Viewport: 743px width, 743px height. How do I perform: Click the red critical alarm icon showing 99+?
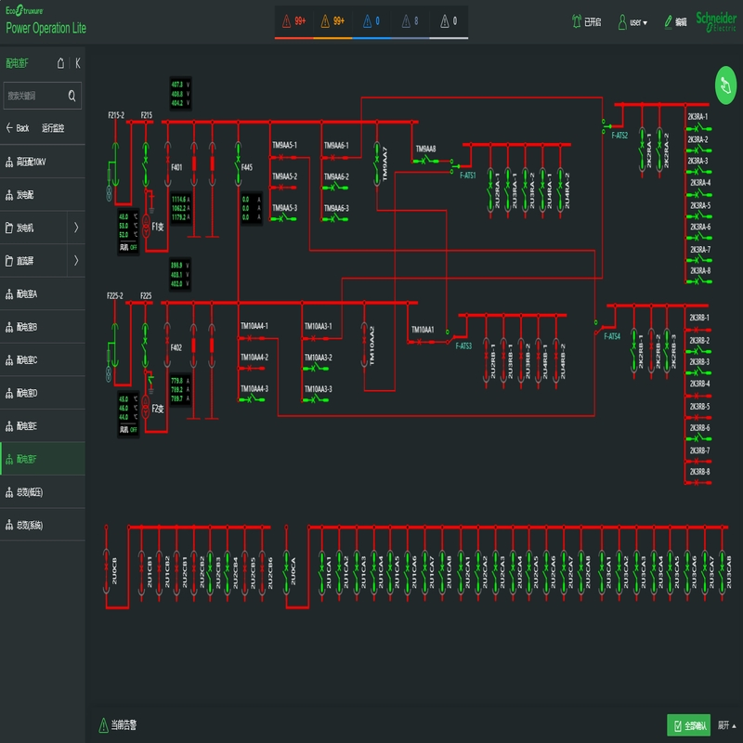coord(293,20)
